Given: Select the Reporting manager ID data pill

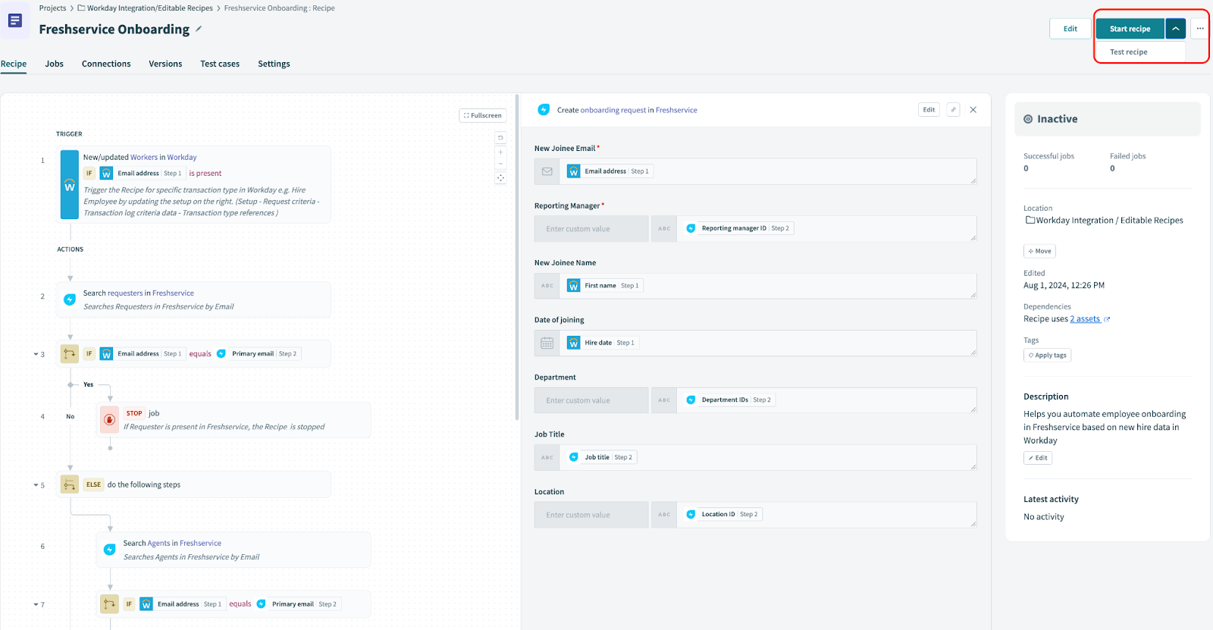Looking at the screenshot, I should pos(738,228).
